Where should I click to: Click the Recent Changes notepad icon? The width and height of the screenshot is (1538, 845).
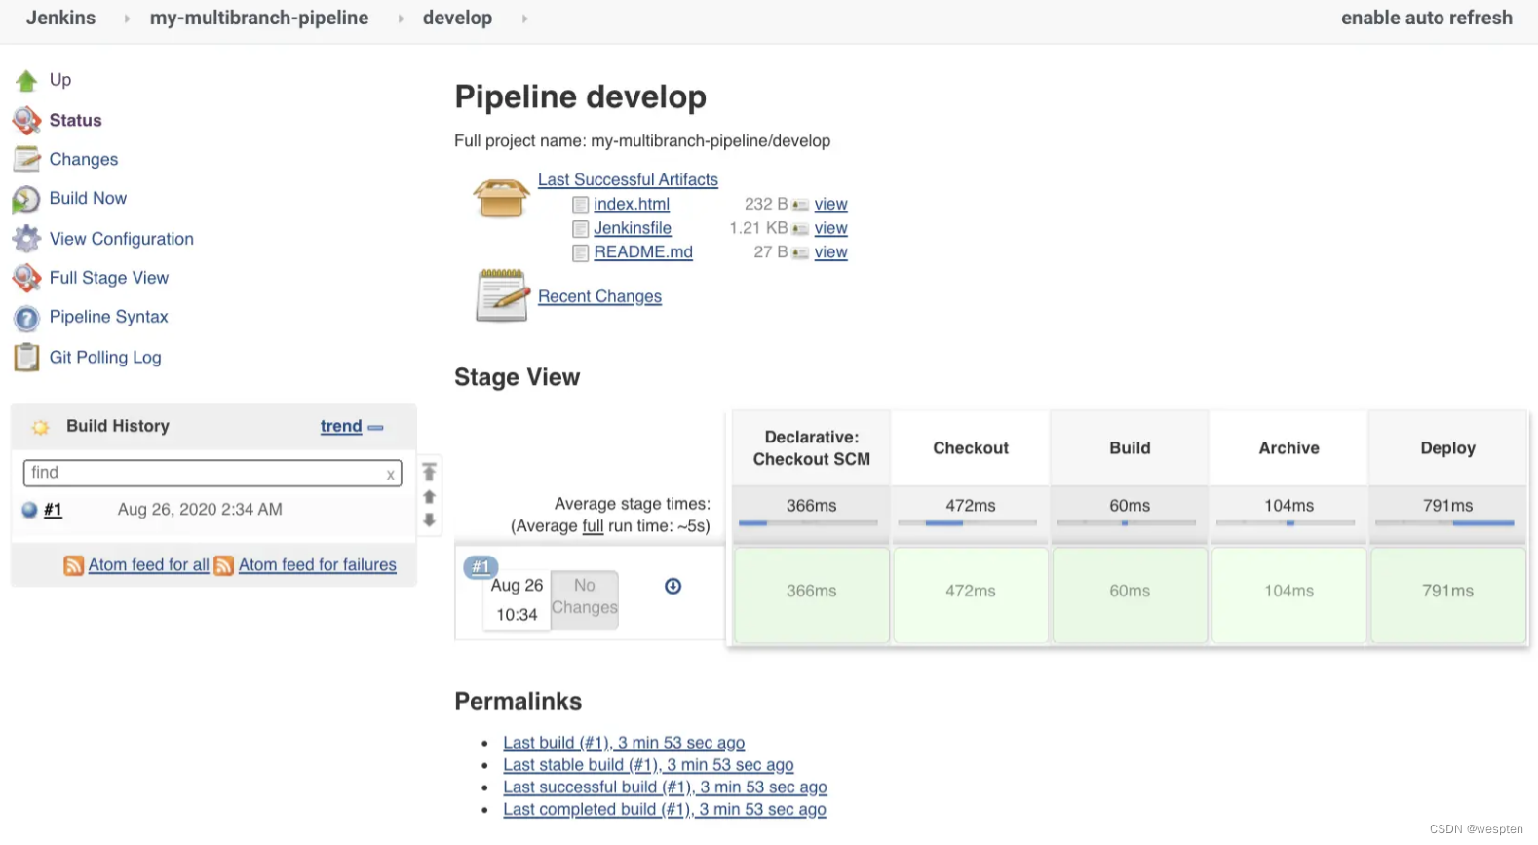pos(501,295)
